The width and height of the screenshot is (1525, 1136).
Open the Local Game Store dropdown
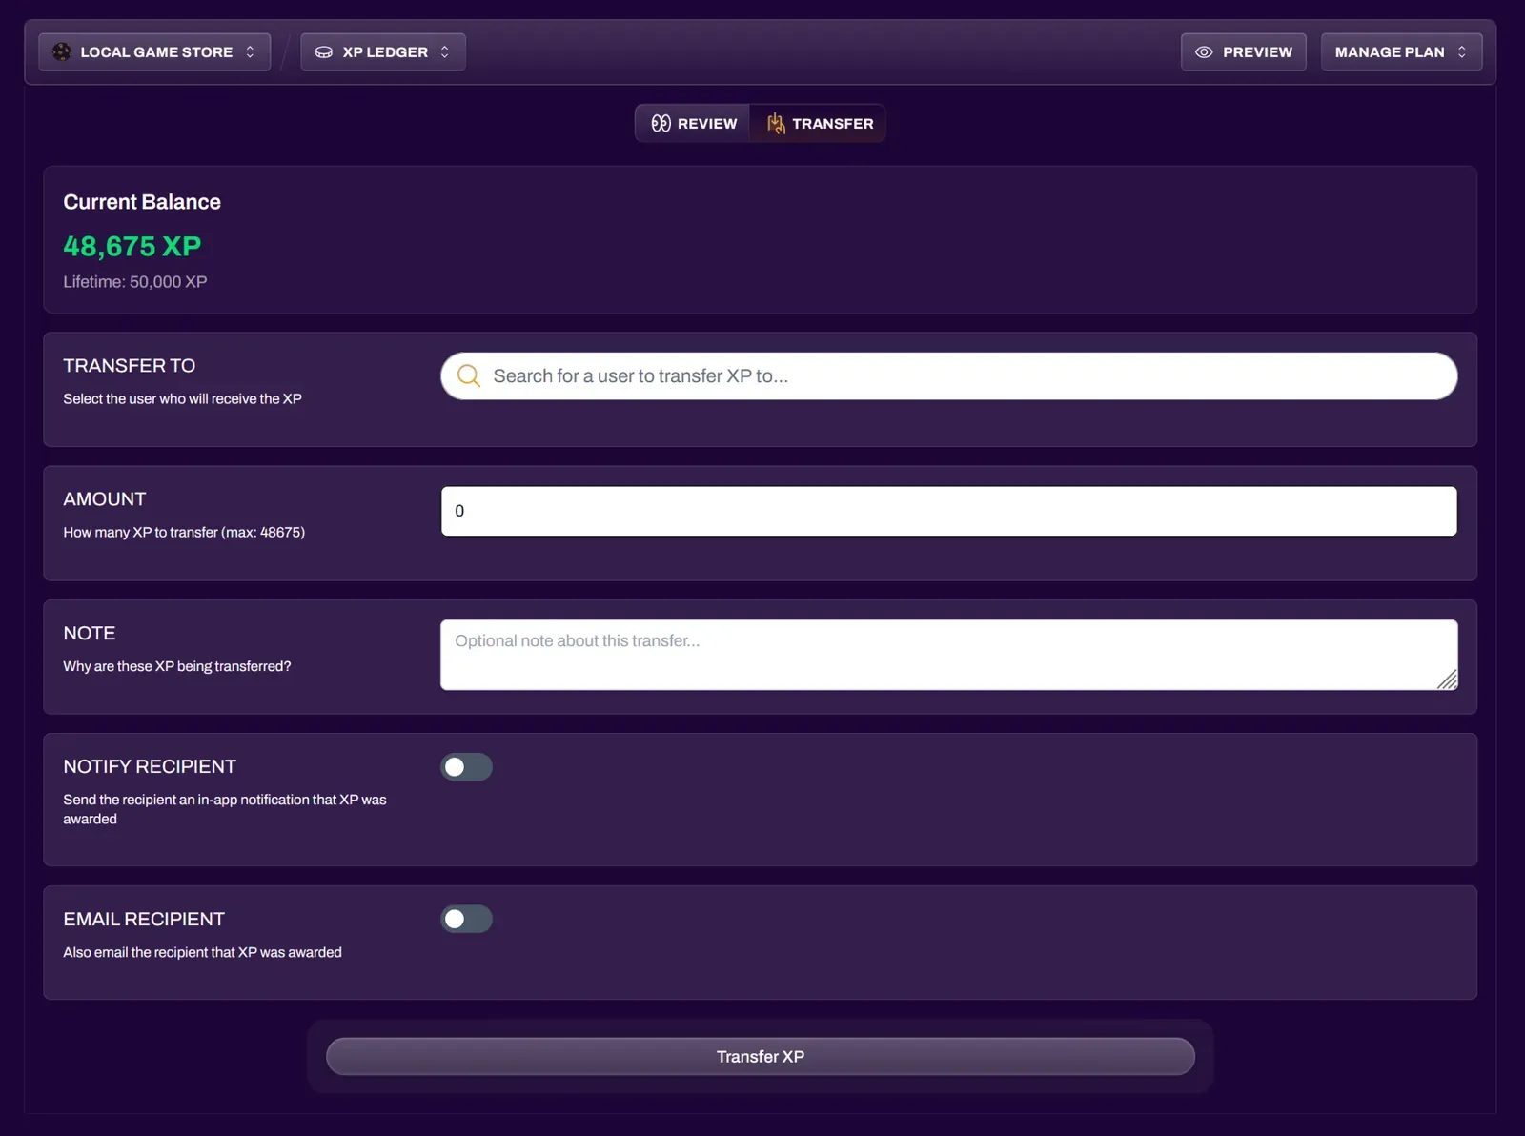click(154, 52)
